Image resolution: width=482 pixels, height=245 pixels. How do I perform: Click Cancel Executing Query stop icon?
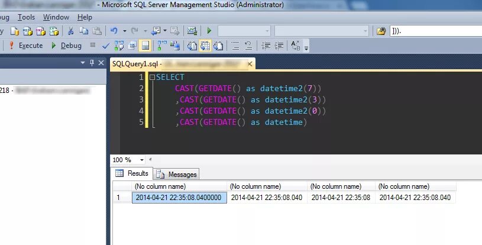pyautogui.click(x=92, y=46)
